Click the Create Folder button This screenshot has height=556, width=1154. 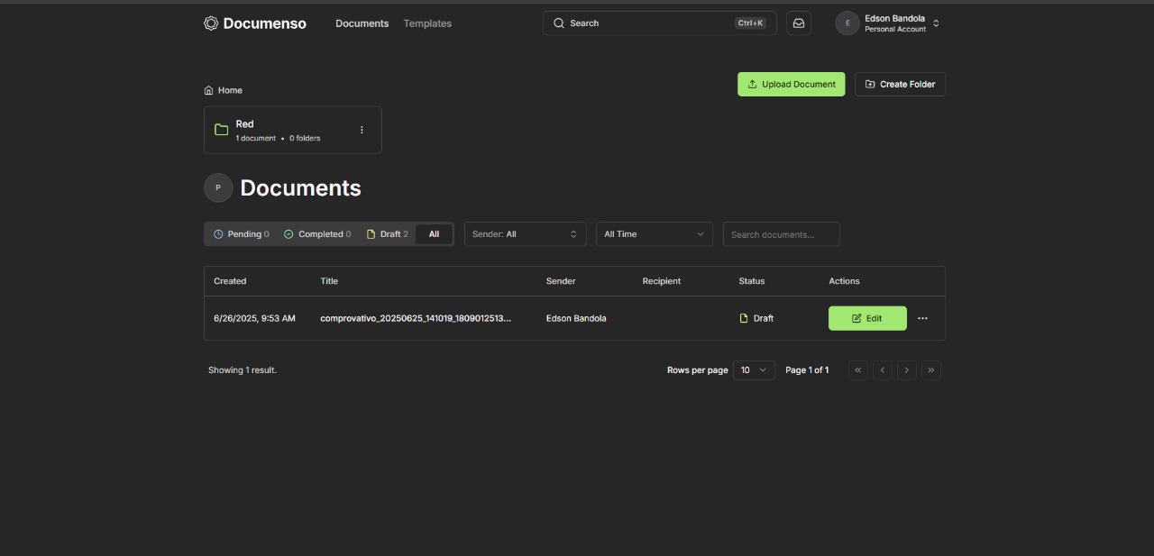899,85
